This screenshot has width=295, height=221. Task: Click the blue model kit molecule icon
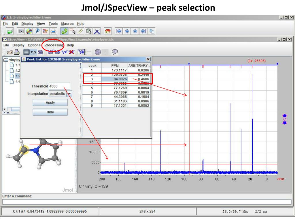coord(97,31)
